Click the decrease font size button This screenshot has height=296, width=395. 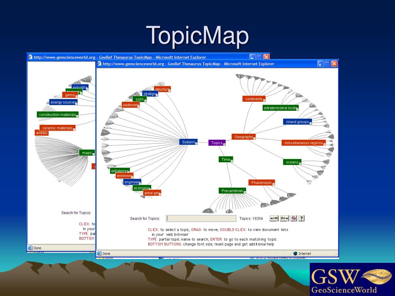click(x=284, y=218)
